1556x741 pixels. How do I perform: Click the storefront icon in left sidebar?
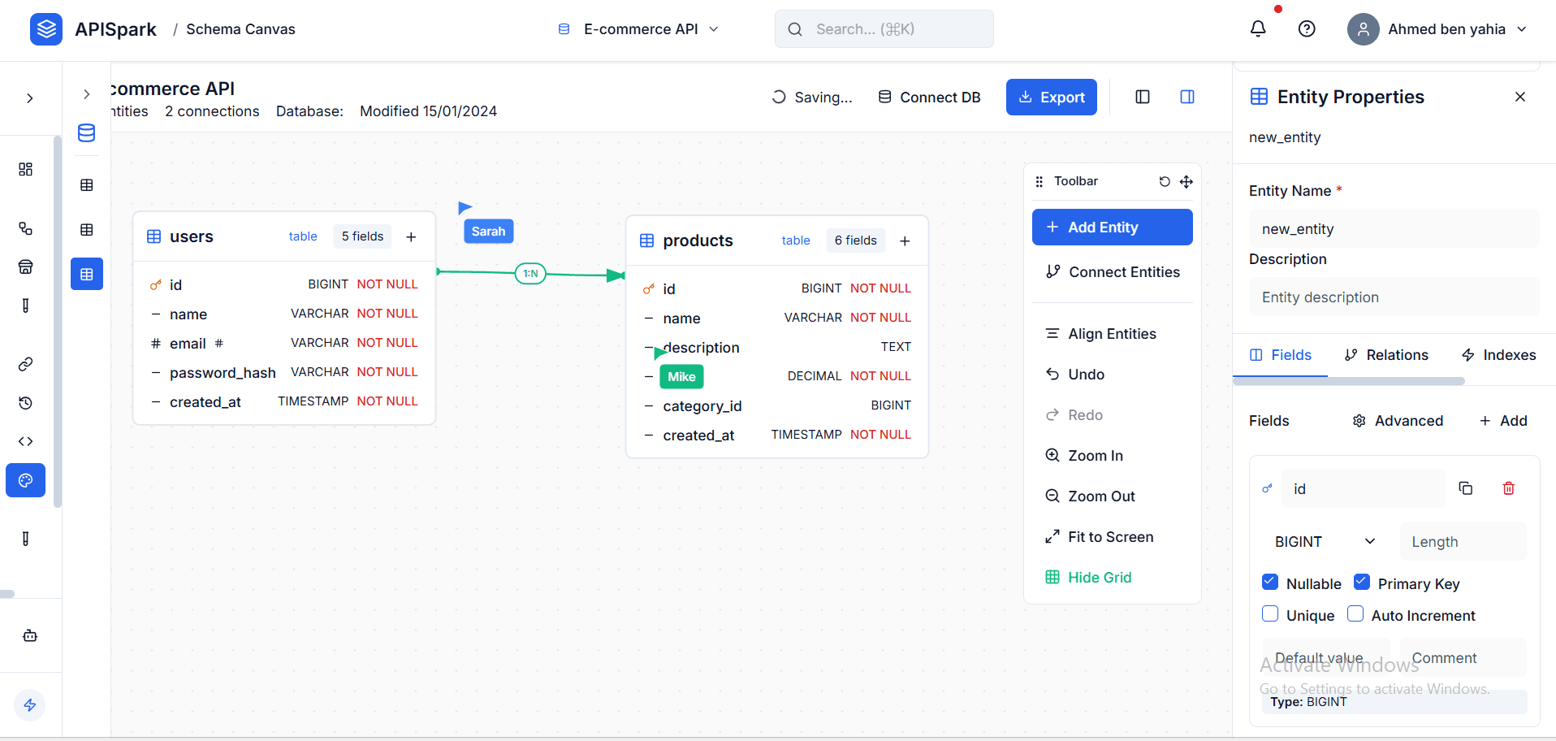26,266
